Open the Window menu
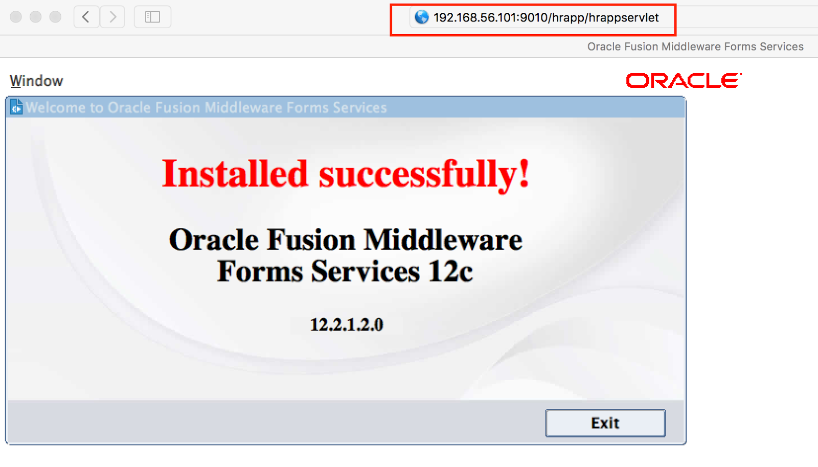 (x=36, y=81)
